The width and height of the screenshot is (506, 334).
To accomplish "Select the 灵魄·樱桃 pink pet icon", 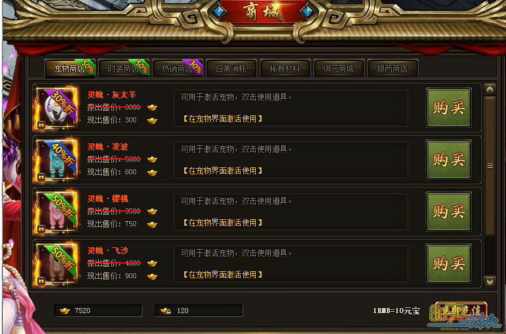I will click(57, 212).
